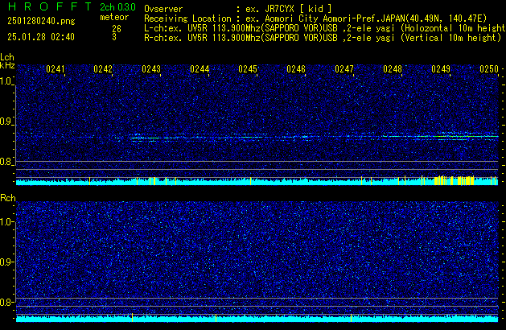Select the 0246 time marker

point(296,69)
